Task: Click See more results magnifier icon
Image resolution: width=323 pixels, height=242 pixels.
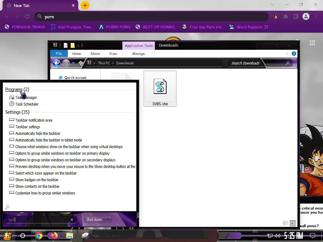Action: (7, 207)
